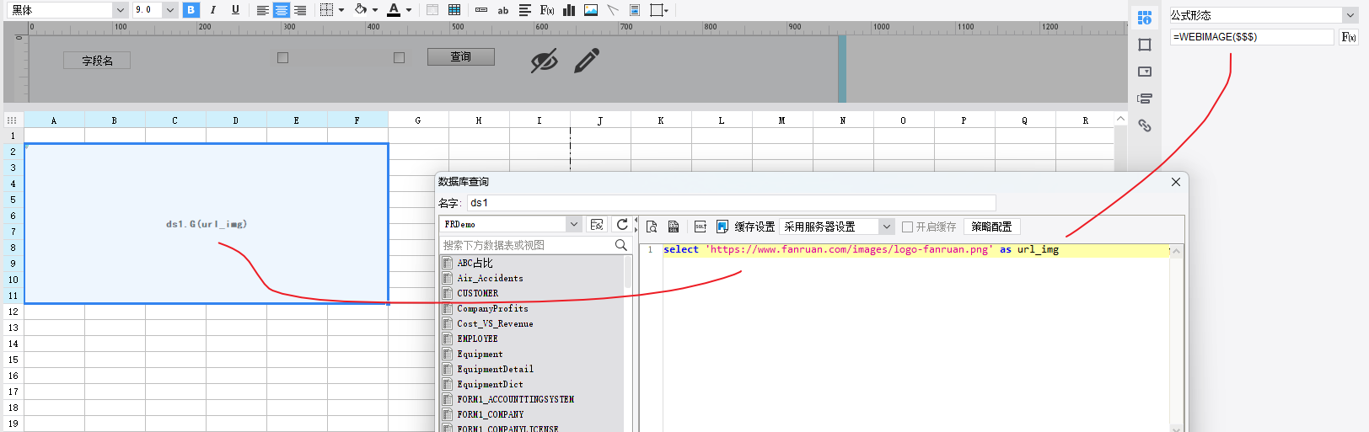The image size is (1369, 432).
Task: Tick the first checkbox in parameter pane
Action: coord(283,58)
